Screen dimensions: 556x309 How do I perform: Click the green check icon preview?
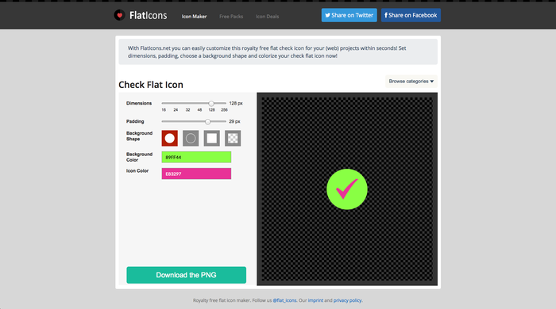(347, 189)
